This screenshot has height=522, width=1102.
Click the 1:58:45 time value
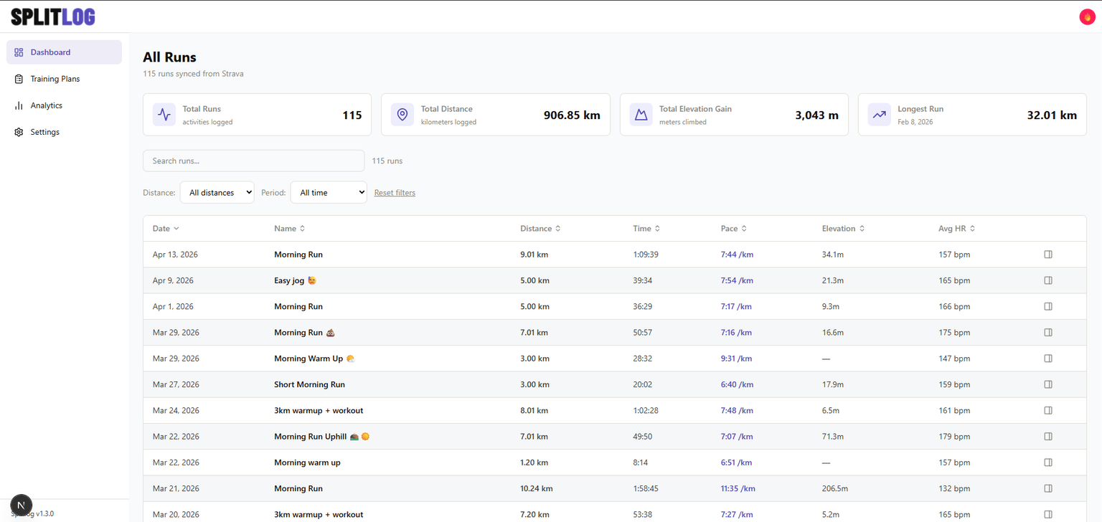[x=646, y=488]
